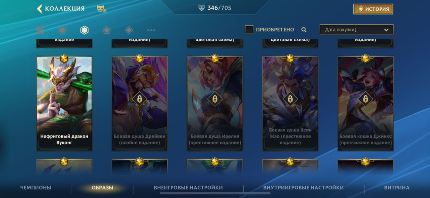The height and width of the screenshot is (198, 430).
Task: Select Нефритовый дракон Вуконг skin card
Action: pyautogui.click(x=64, y=103)
